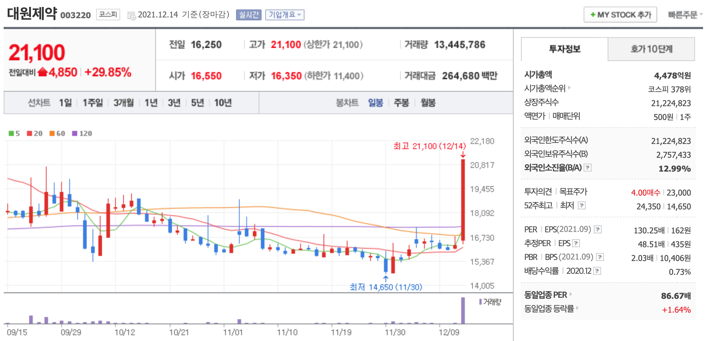Image resolution: width=706 pixels, height=341 pixels.
Task: Open help icon next to 외국인소진율(B/A)
Action: point(588,168)
